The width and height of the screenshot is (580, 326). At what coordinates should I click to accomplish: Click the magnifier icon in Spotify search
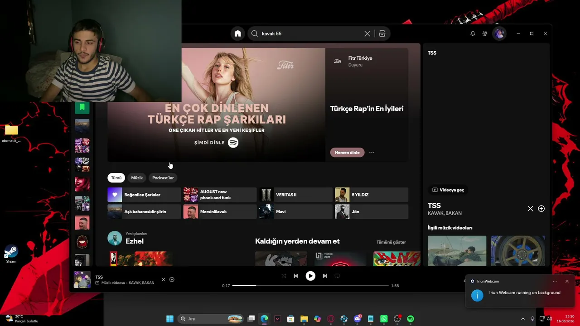click(255, 34)
